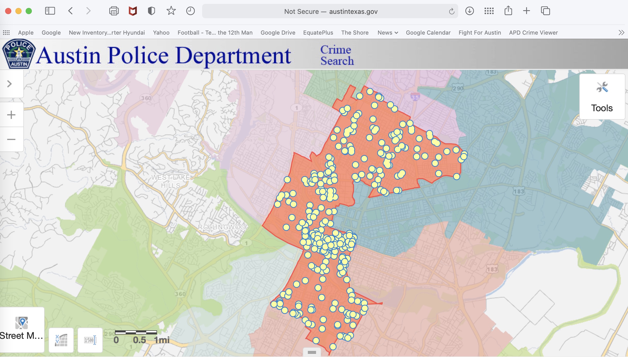Open the Google Drive bookmark
Image resolution: width=628 pixels, height=357 pixels.
click(278, 33)
